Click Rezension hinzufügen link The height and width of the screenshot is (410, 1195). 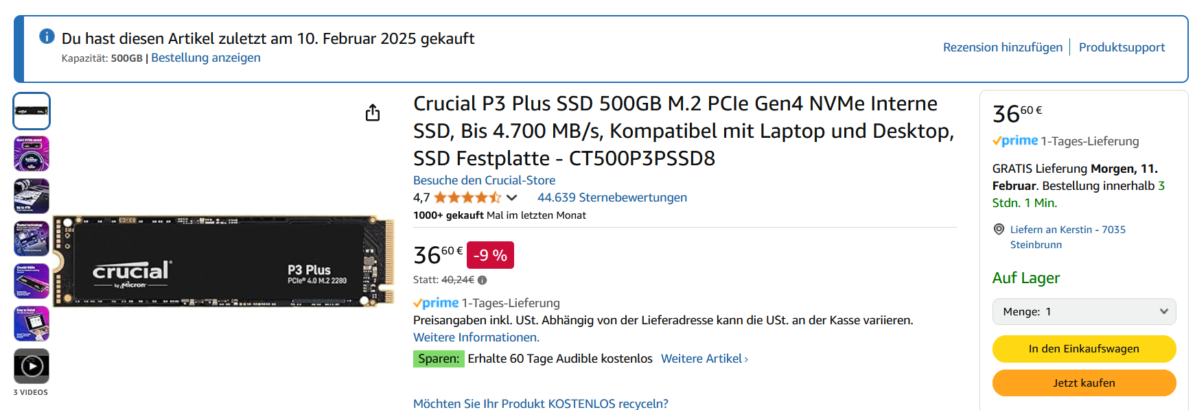(1002, 47)
